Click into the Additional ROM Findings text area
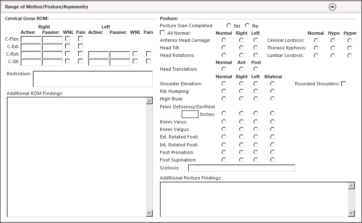 point(77,157)
